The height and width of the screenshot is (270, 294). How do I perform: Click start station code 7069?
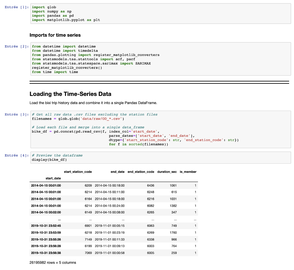(88, 253)
